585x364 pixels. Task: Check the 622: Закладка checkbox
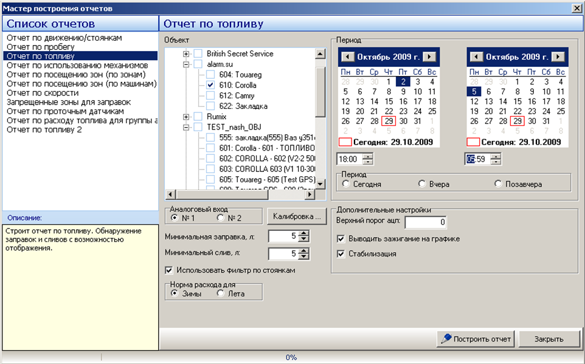tap(210, 106)
